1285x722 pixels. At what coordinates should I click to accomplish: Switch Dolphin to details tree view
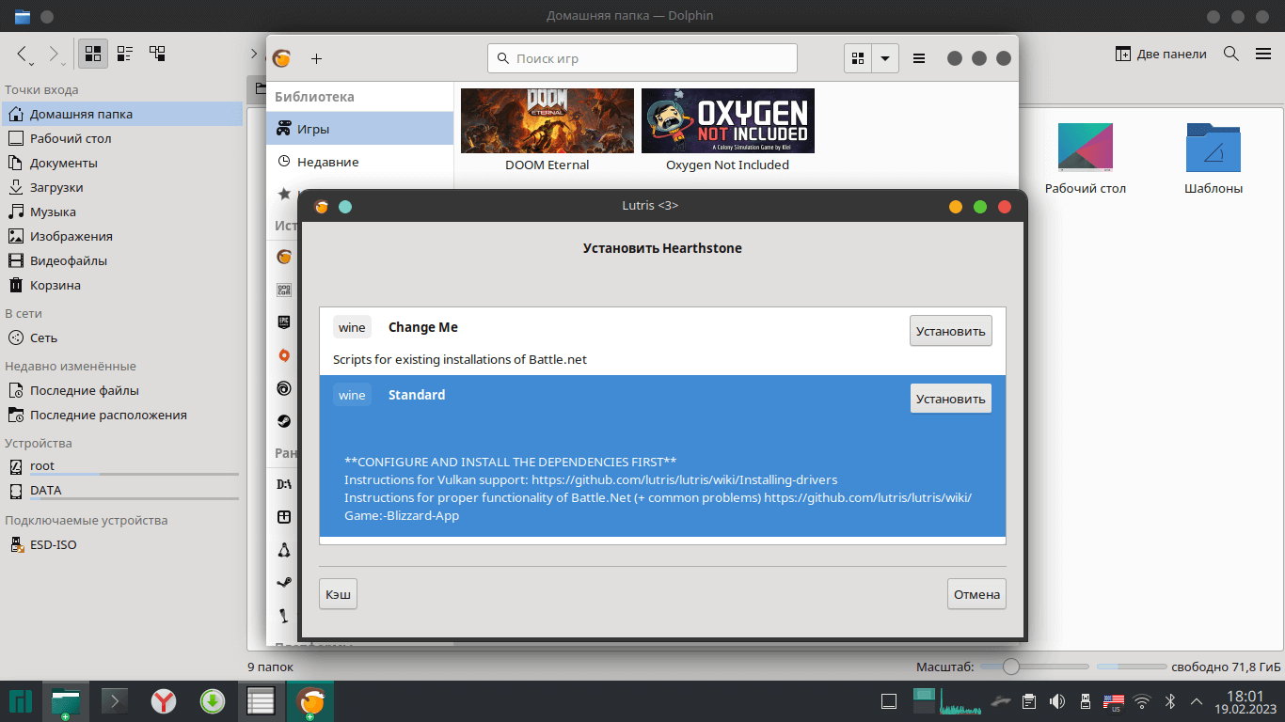click(x=157, y=54)
